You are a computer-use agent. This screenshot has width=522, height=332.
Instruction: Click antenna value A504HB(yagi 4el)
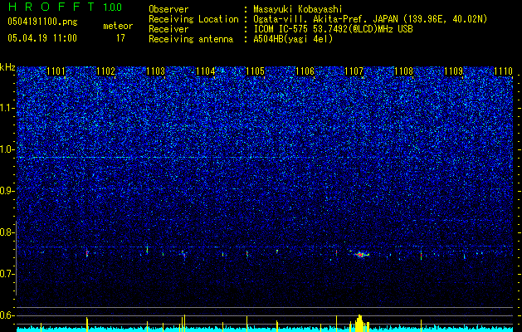(293, 39)
